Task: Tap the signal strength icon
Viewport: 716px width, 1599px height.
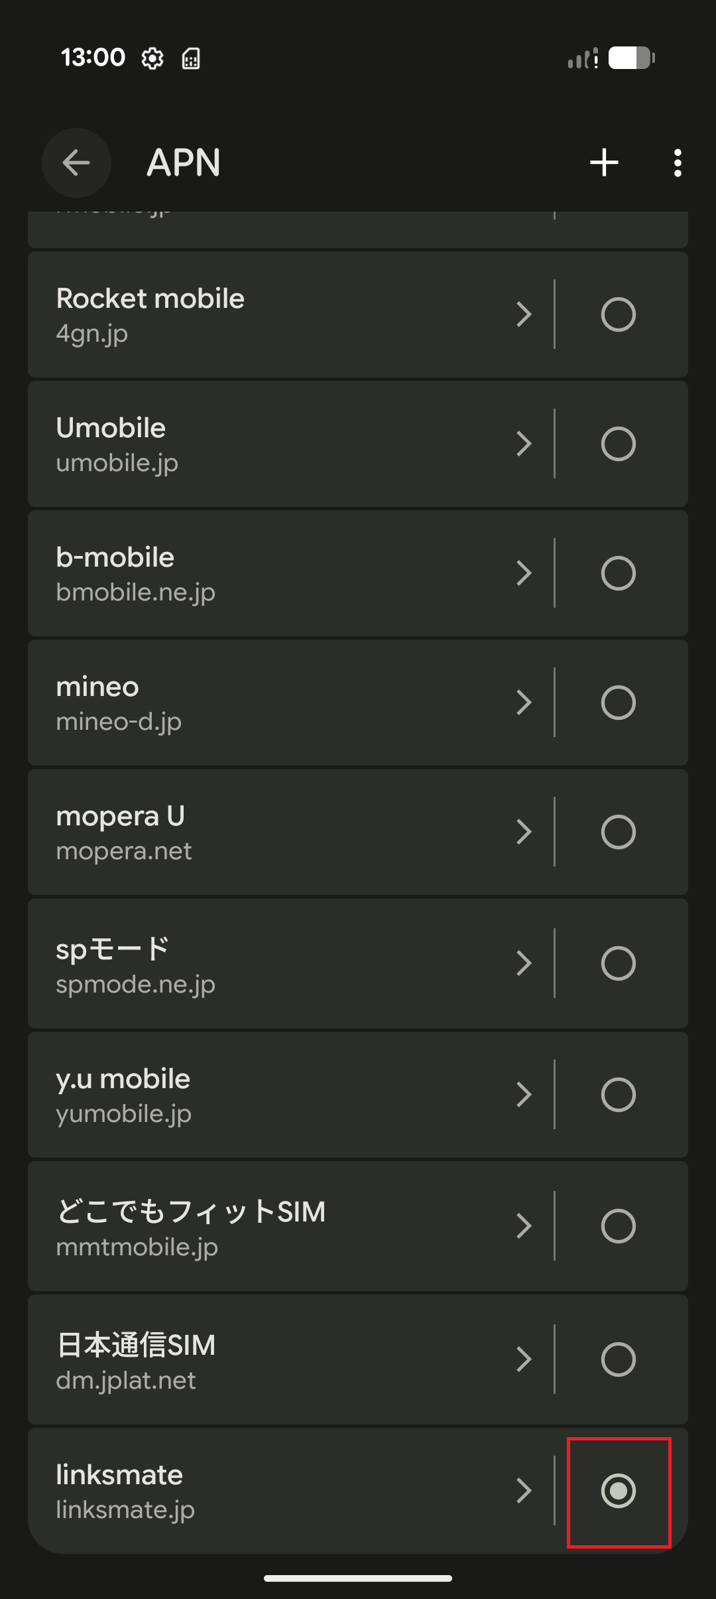Action: pos(583,58)
